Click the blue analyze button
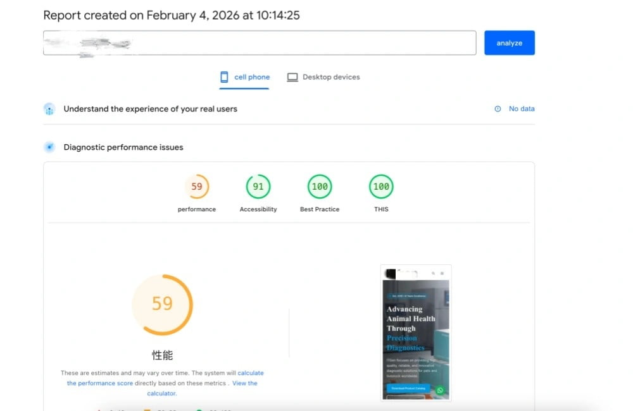Viewport: 633px width, 411px height. [510, 42]
